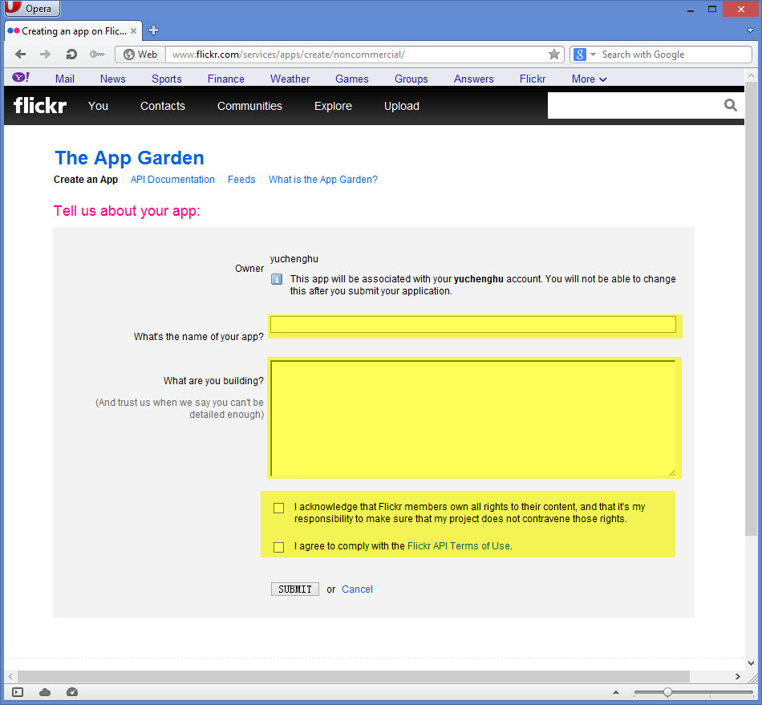Click the flickr logo

40,105
